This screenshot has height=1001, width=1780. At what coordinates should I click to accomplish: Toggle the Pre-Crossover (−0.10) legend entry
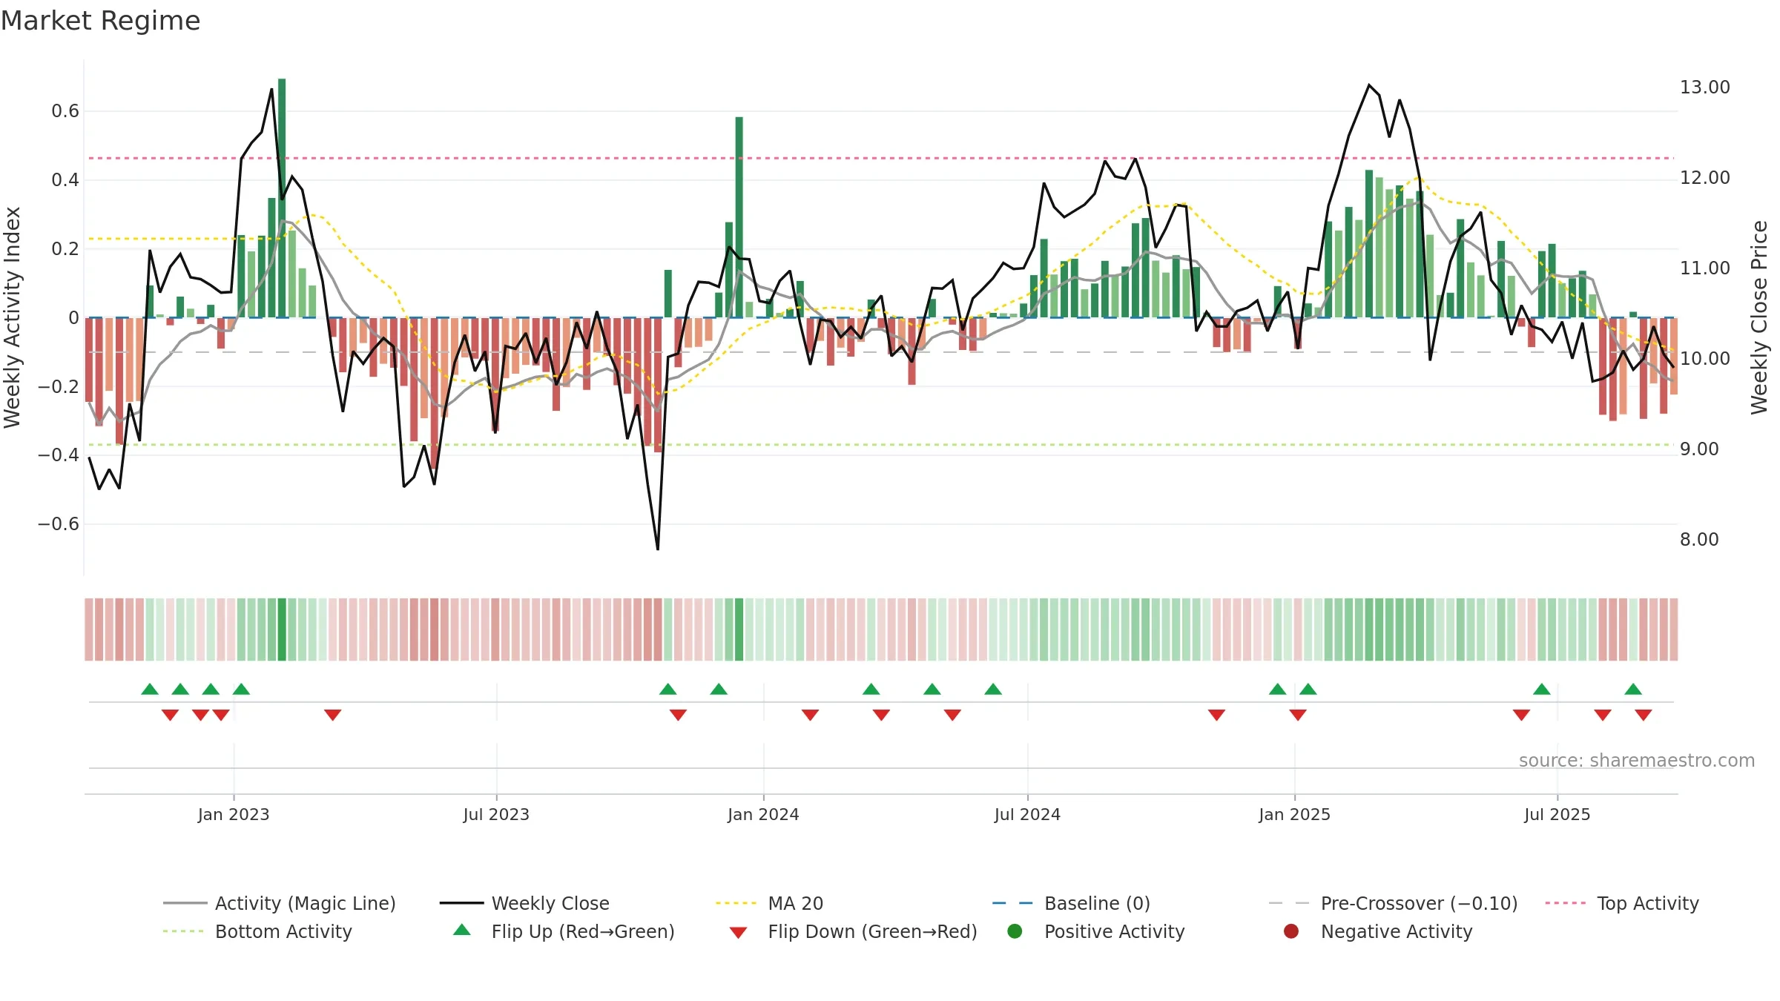tap(1394, 903)
